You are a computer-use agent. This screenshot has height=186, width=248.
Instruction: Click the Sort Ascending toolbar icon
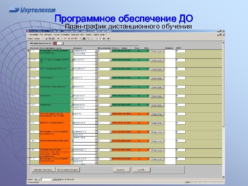click(x=89, y=39)
